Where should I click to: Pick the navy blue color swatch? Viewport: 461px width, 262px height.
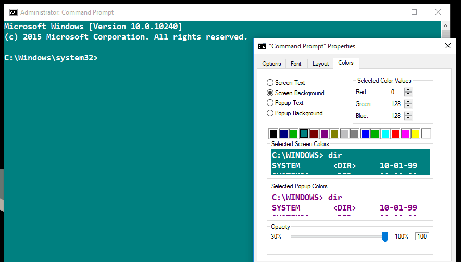(284, 134)
